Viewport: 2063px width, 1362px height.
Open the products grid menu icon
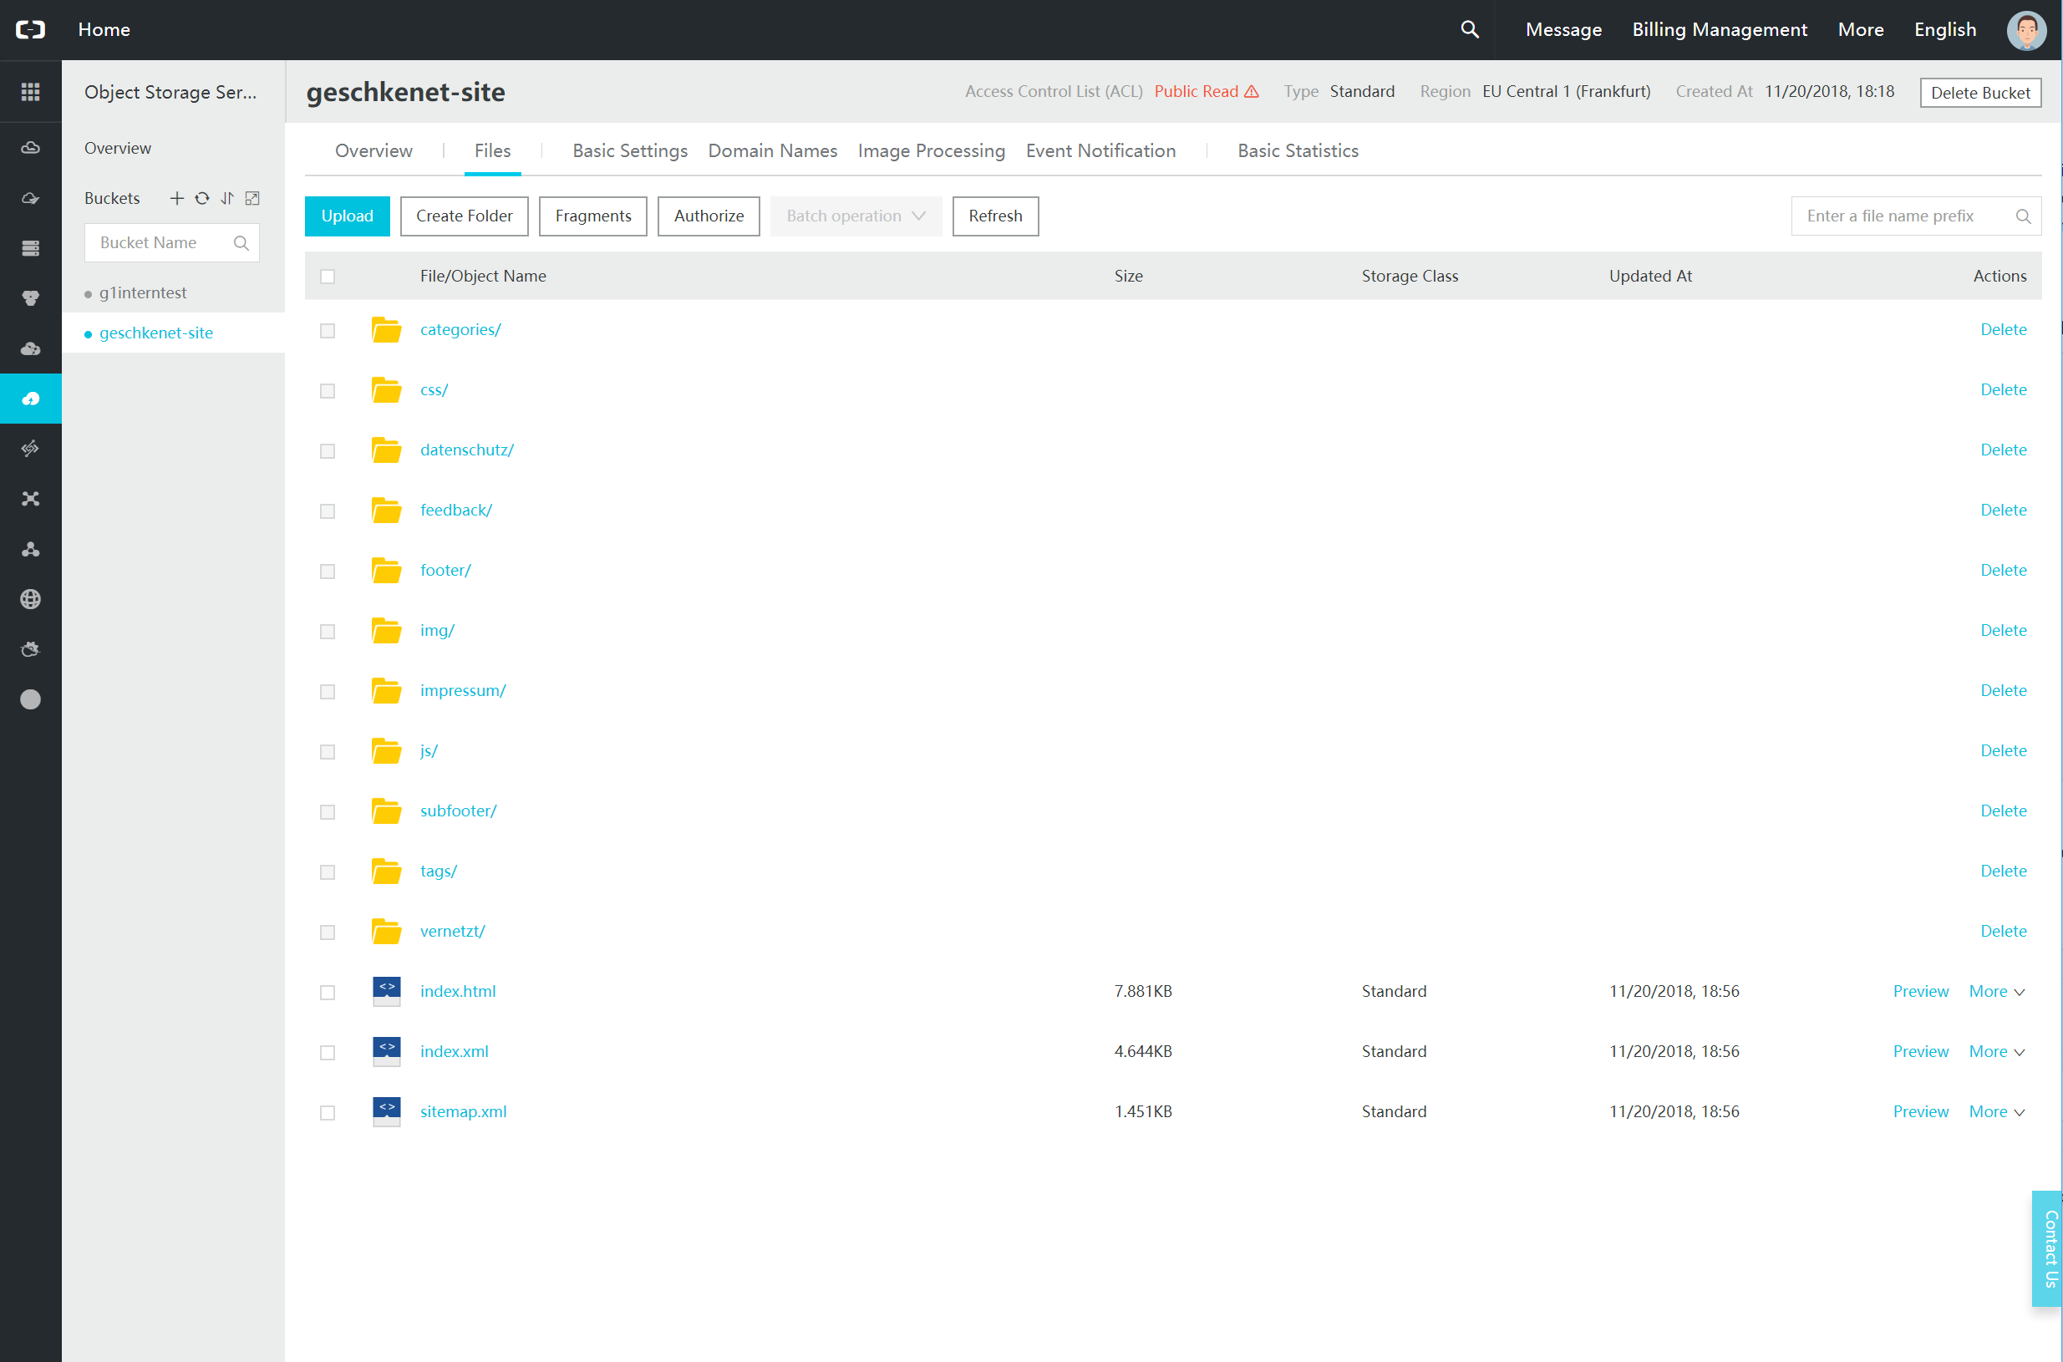[x=30, y=92]
